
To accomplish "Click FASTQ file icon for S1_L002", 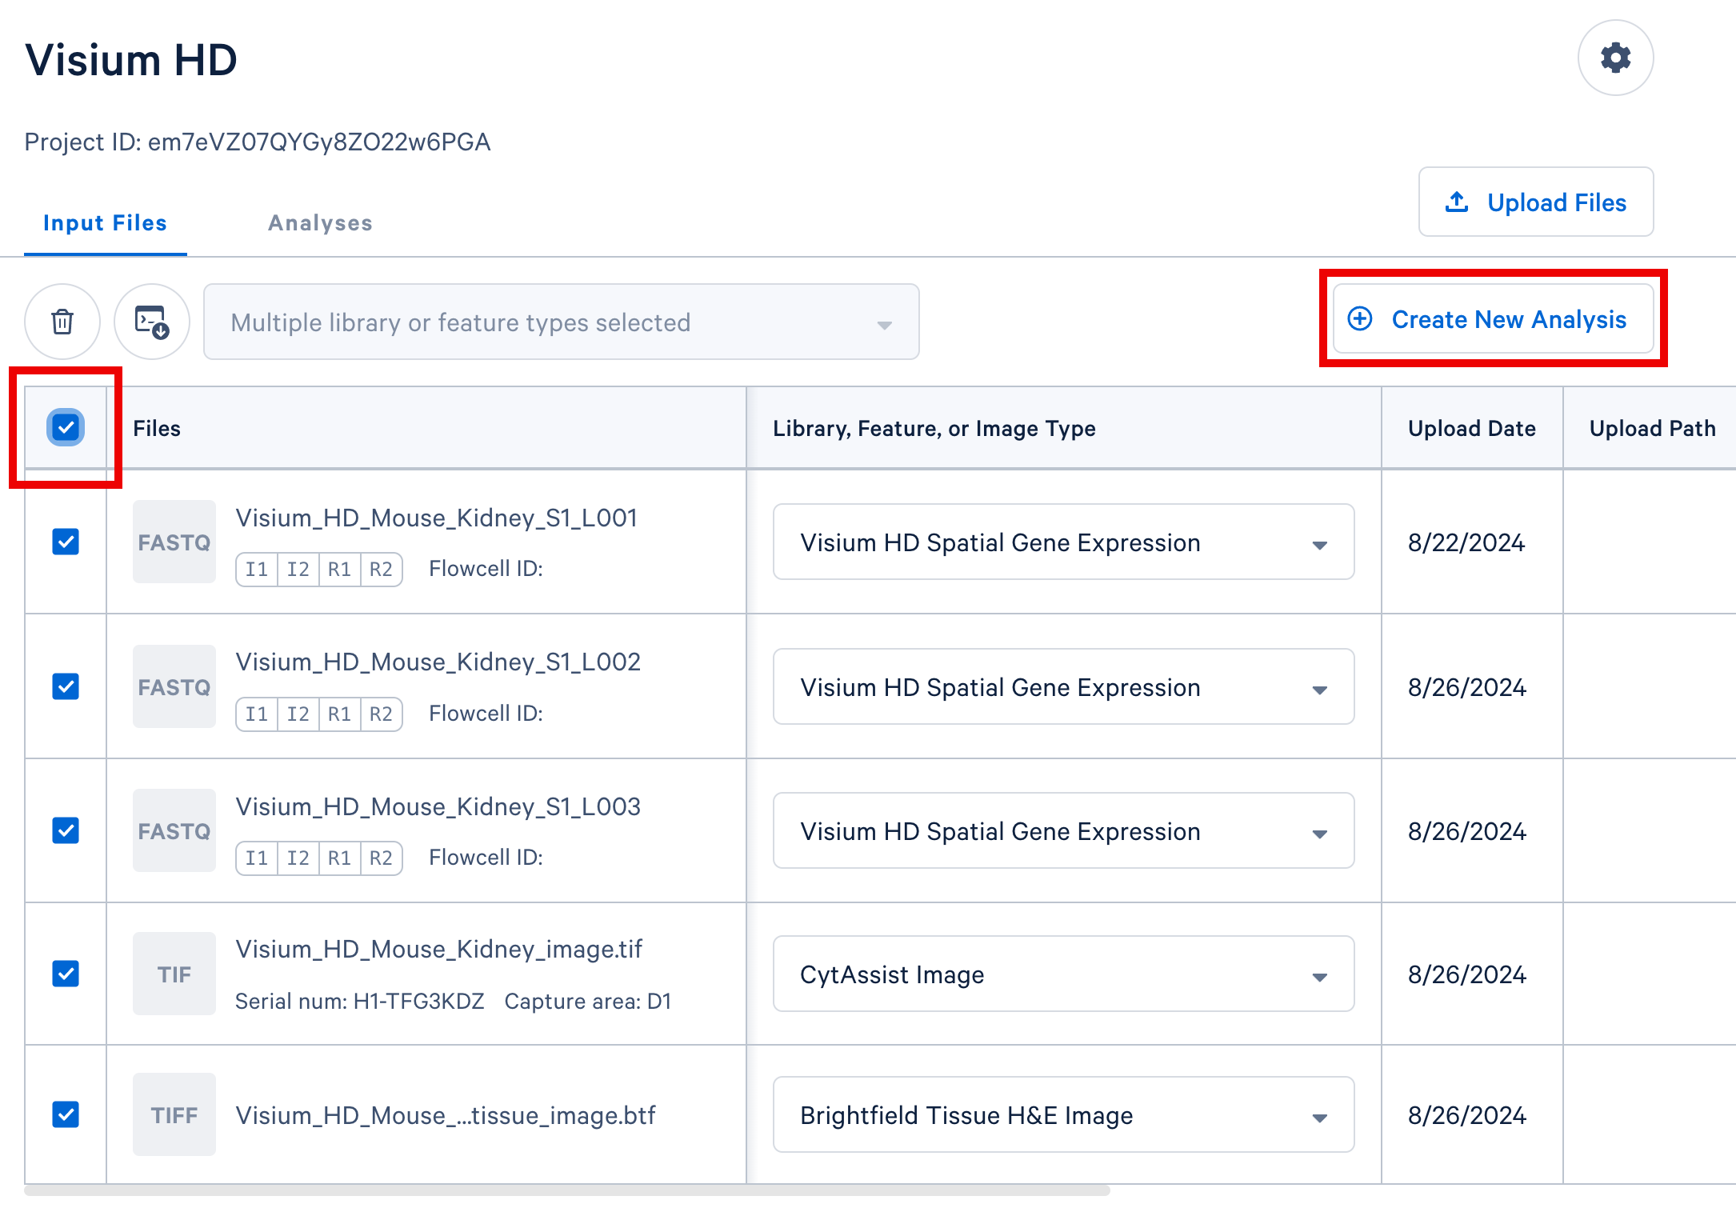I will coord(174,687).
